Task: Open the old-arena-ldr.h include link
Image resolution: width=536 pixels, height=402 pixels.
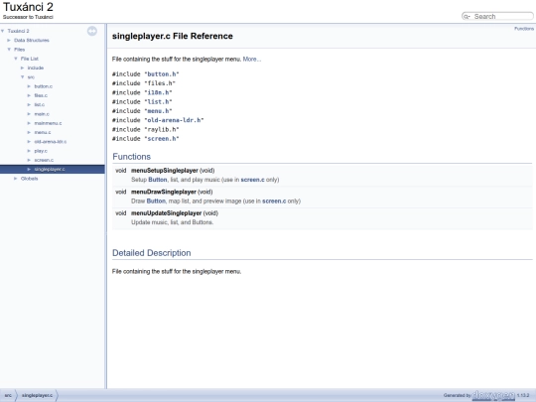Action: click(x=174, y=120)
